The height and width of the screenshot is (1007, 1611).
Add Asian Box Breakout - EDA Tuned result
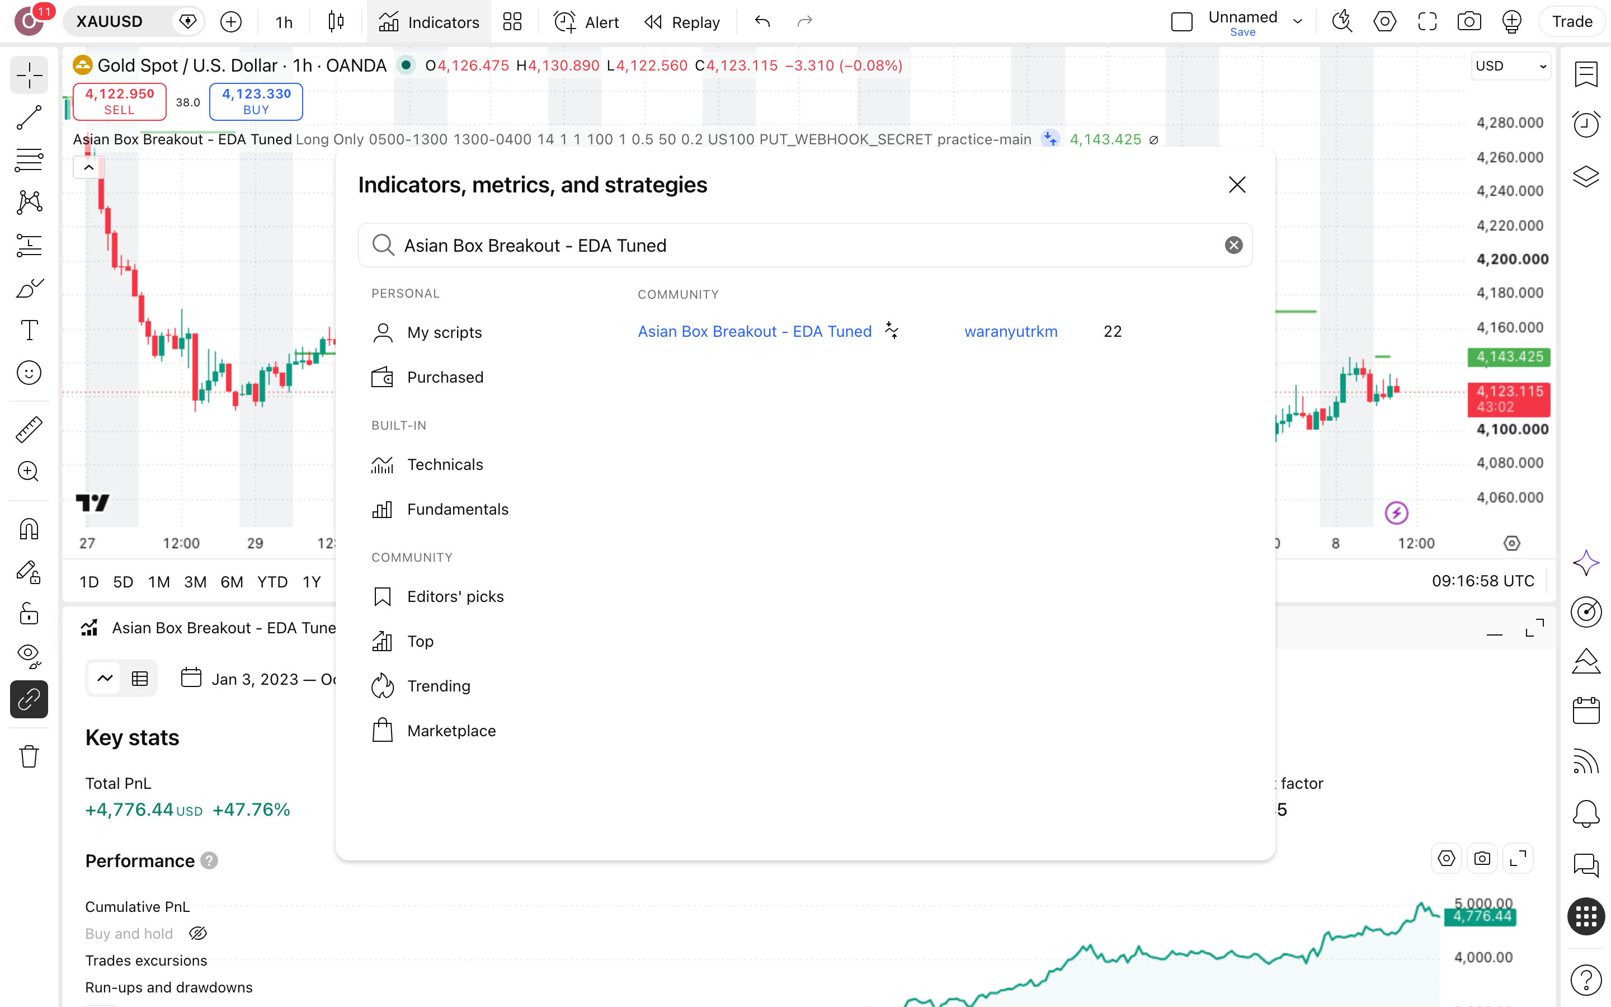754,331
